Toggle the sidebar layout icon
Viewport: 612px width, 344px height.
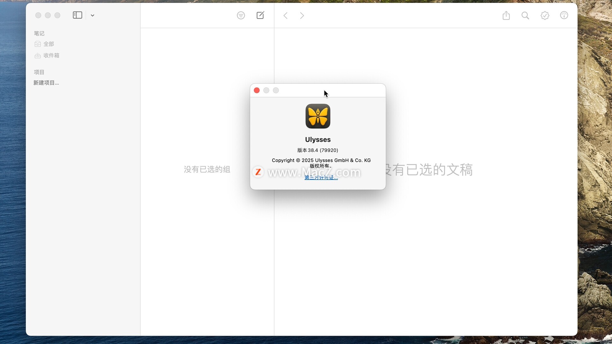[x=77, y=15]
